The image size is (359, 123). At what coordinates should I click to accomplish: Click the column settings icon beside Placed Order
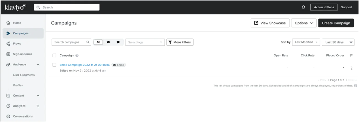tap(351, 55)
